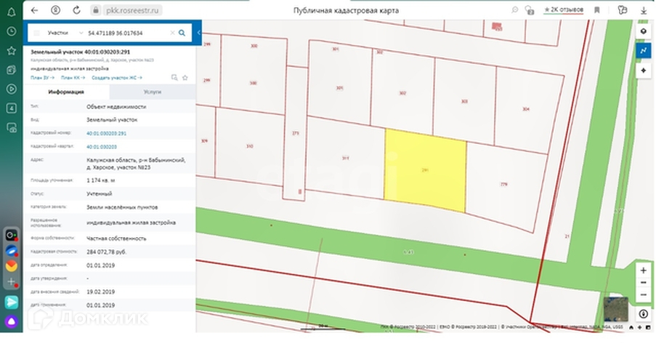
Task: Zoom in on the map
Action: point(644,270)
